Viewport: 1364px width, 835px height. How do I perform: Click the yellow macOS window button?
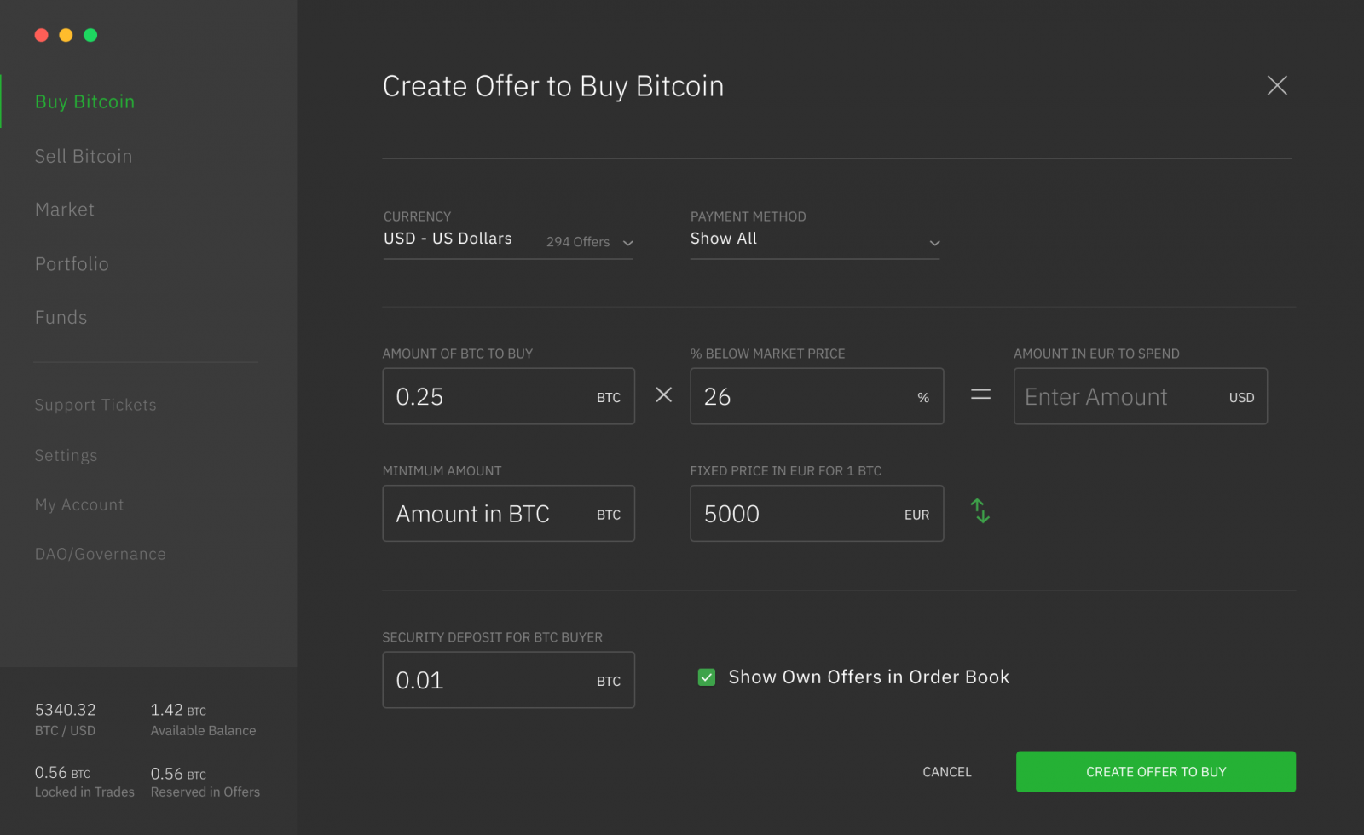[66, 35]
